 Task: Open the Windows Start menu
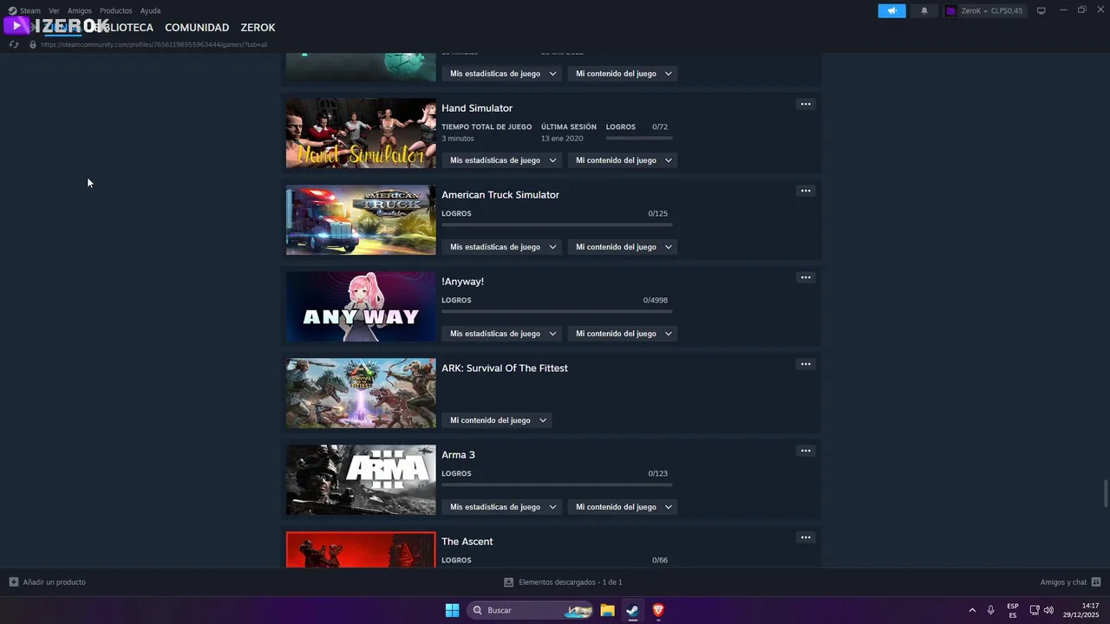pos(452,610)
